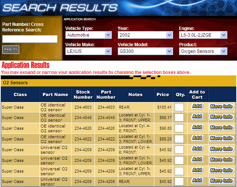Viewport: 237px width, 187px height.
Task: Expand the Vehicle Model dropdown showing GS300
Action: [145, 51]
